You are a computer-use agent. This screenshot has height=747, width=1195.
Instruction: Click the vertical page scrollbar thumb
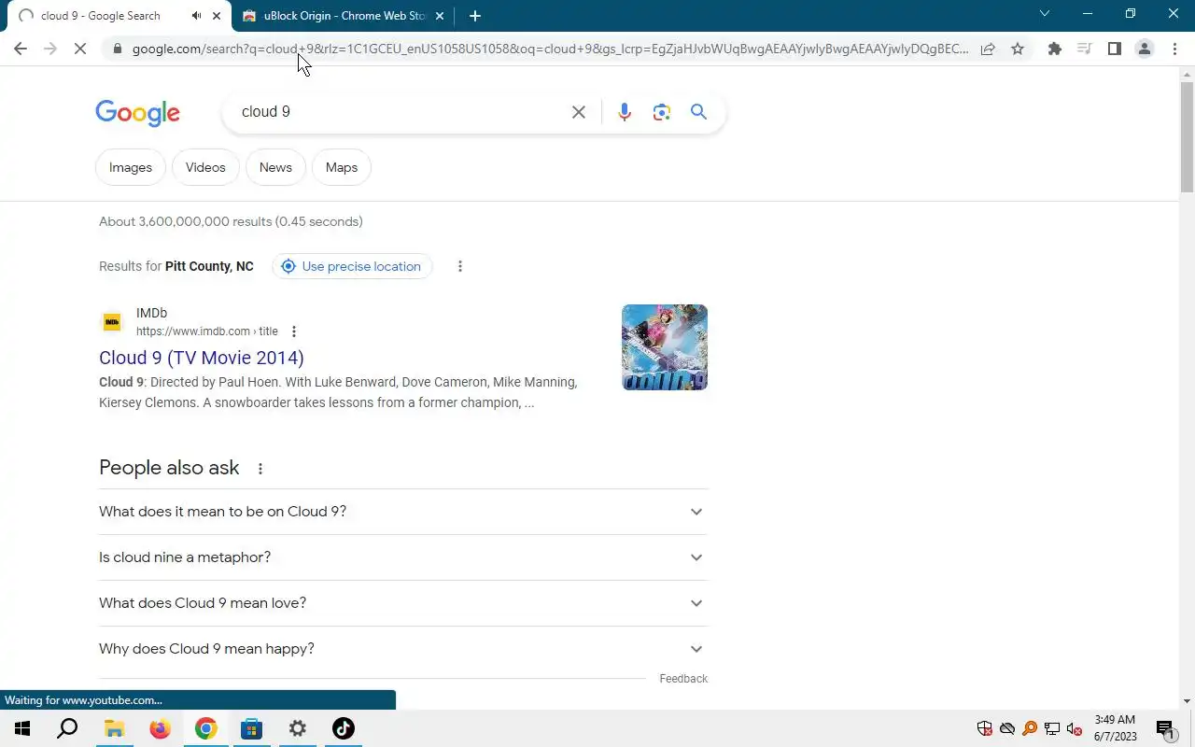[x=1187, y=136]
